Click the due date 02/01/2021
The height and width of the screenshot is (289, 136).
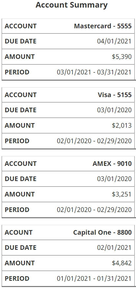click(114, 248)
